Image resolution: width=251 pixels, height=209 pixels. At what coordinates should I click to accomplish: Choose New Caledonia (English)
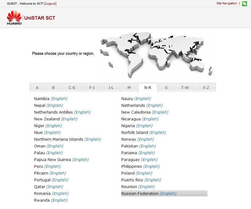coord(145,112)
